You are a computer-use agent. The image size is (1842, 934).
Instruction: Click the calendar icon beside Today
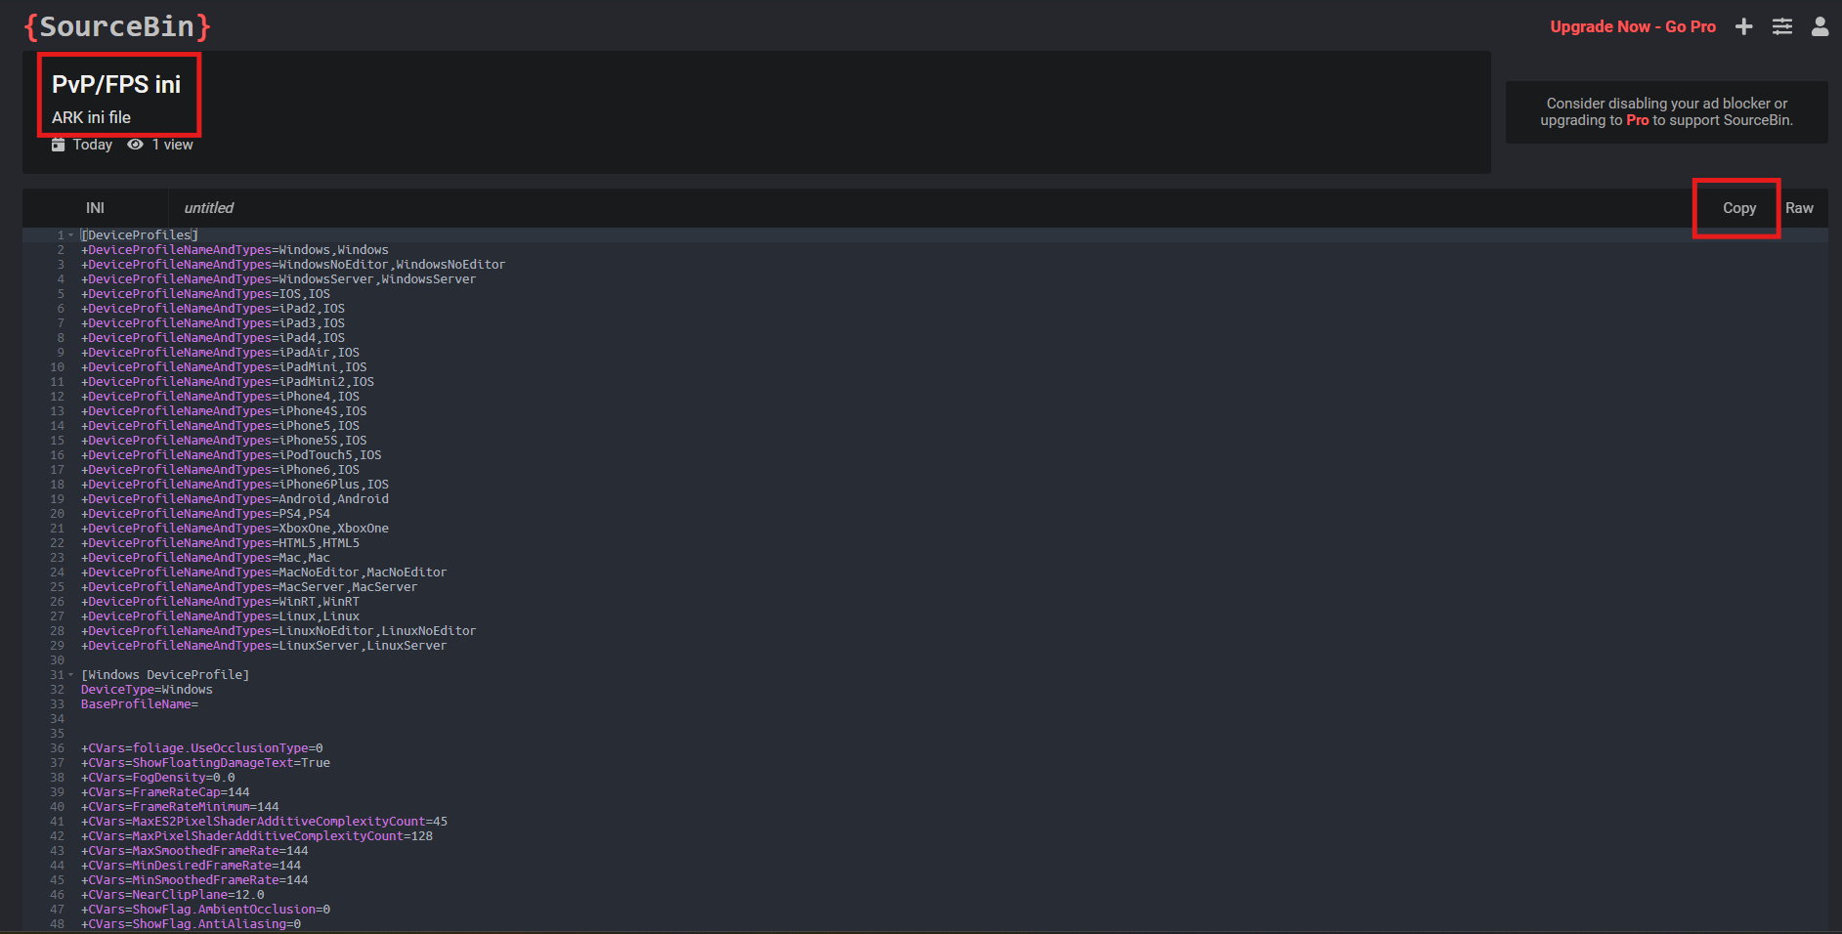[x=59, y=145]
